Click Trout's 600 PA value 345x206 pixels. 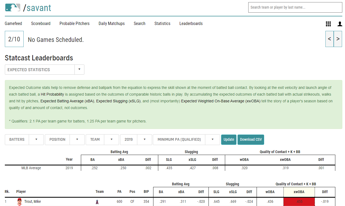pyautogui.click(x=120, y=202)
